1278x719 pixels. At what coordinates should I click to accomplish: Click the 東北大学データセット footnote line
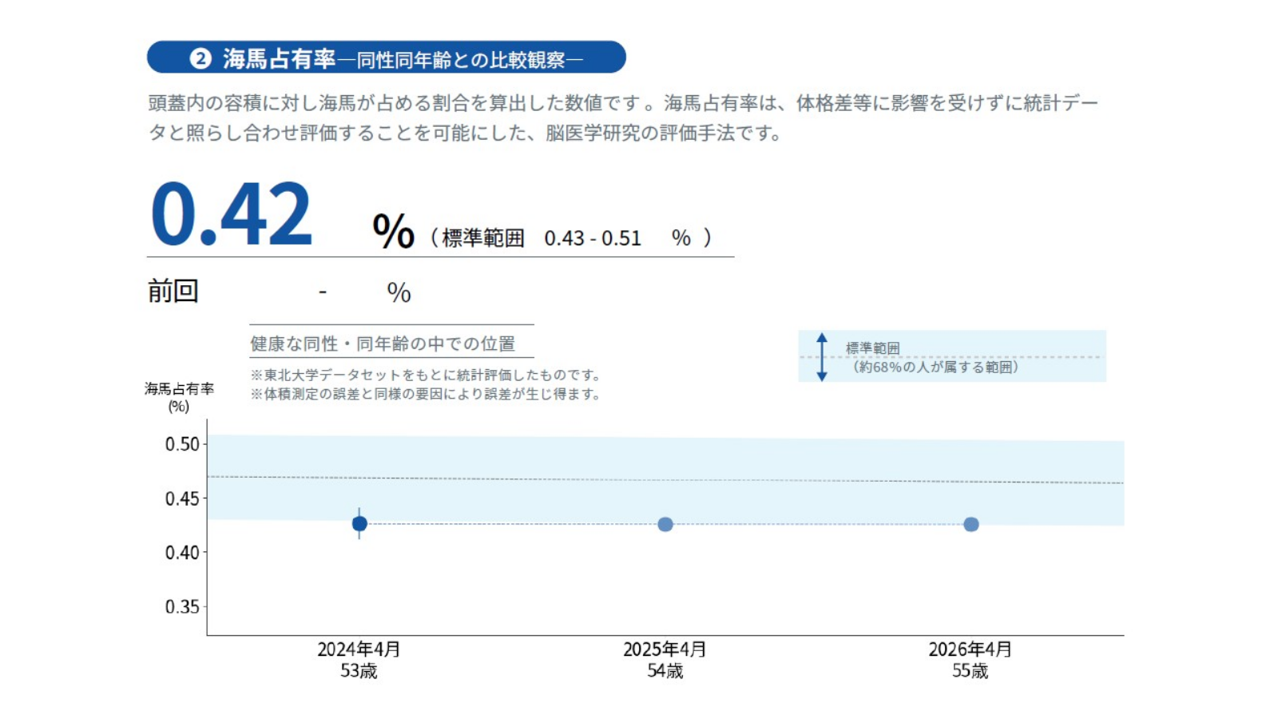point(425,375)
